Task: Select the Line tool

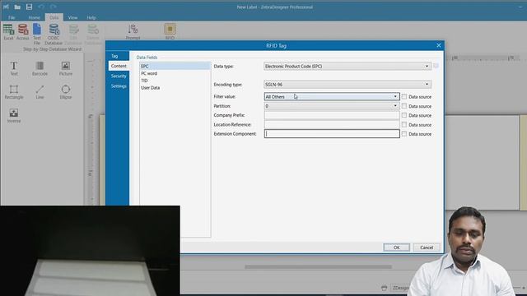Action: pyautogui.click(x=40, y=92)
